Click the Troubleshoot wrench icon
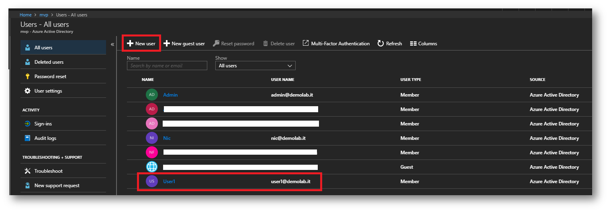609x212 pixels. coord(27,171)
